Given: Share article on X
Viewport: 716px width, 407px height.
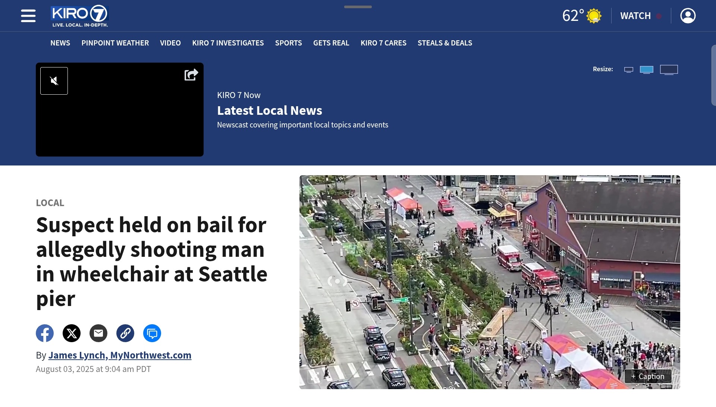Looking at the screenshot, I should point(72,333).
